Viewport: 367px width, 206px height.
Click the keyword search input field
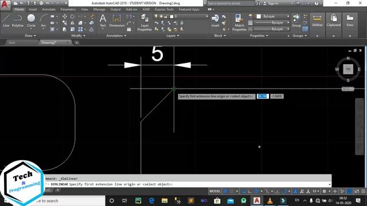[231, 3]
